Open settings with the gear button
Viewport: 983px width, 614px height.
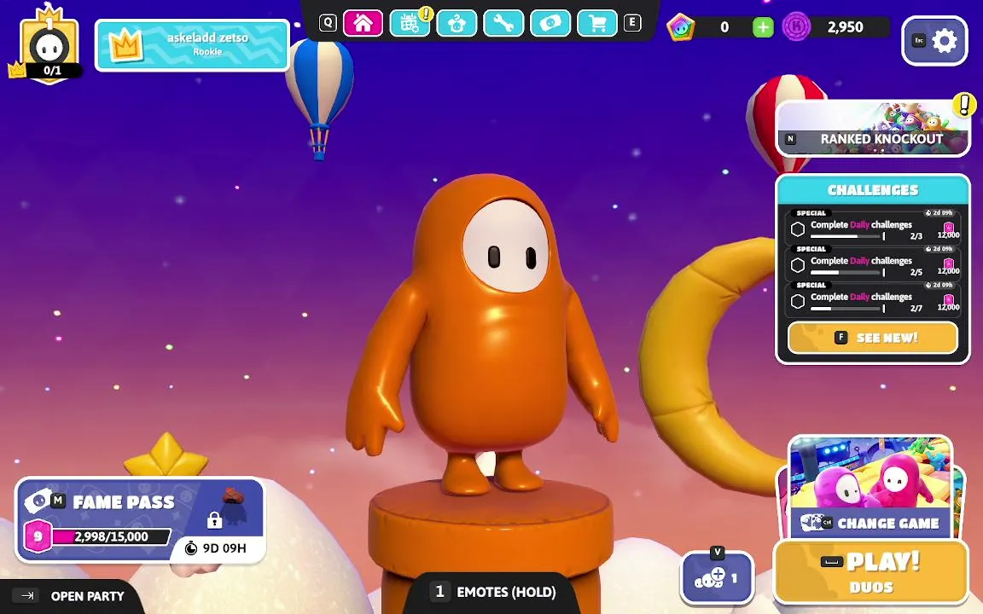(934, 41)
